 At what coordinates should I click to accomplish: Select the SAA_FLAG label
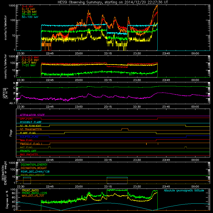pos(26,140)
